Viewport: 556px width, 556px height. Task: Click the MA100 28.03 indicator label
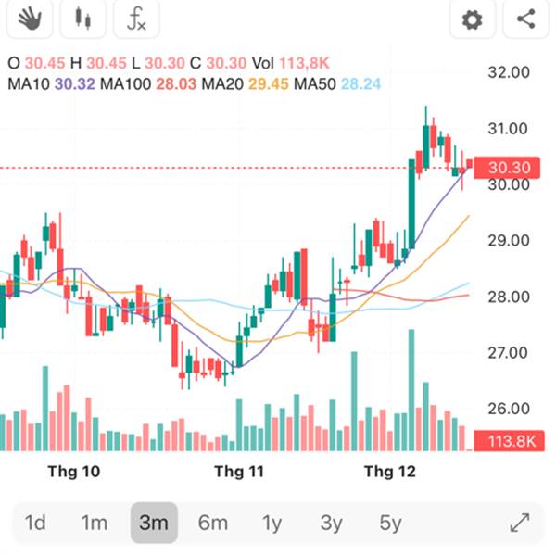[148, 84]
